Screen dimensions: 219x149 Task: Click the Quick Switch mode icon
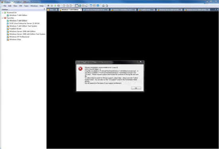80,6
